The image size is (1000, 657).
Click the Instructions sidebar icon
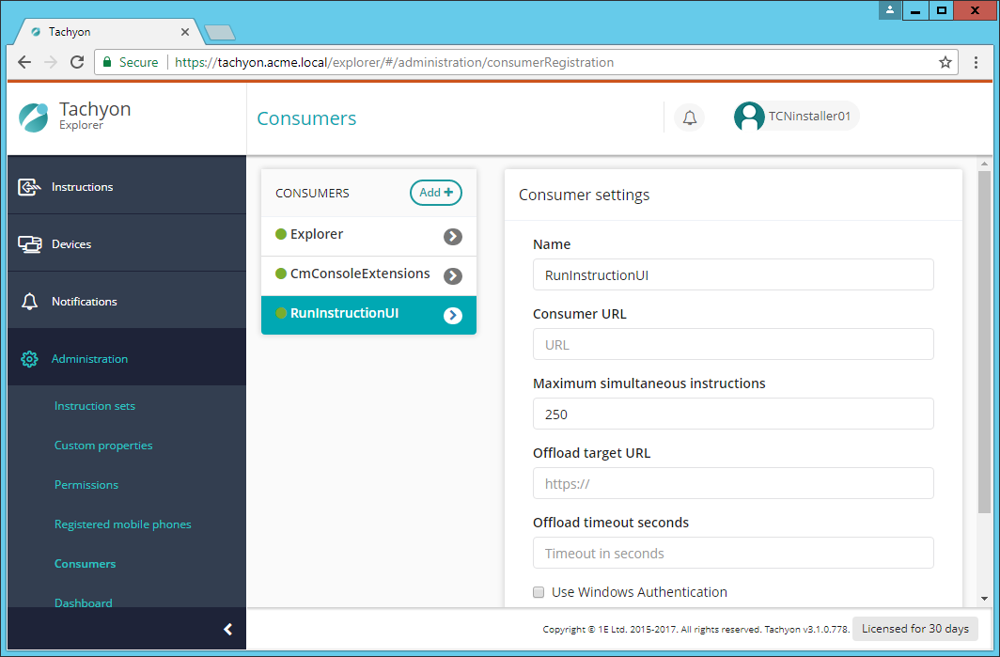29,187
